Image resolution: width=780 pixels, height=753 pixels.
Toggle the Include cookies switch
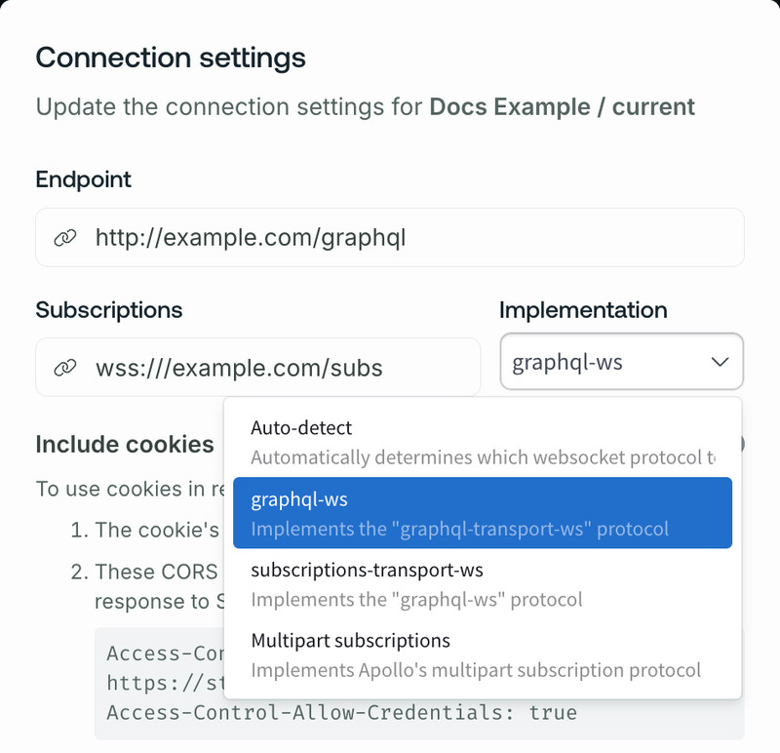tap(738, 444)
